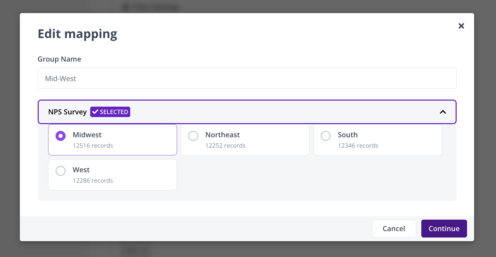
Task: Click the NPS Survey section title
Action: [67, 112]
